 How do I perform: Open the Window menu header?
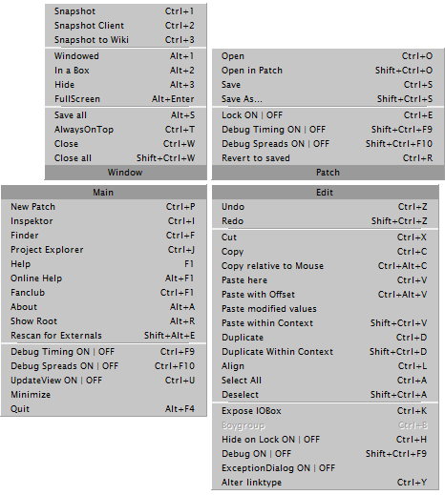click(x=126, y=173)
